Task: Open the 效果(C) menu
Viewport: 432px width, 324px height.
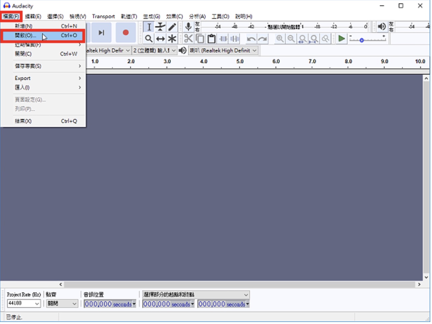Action: (x=174, y=16)
